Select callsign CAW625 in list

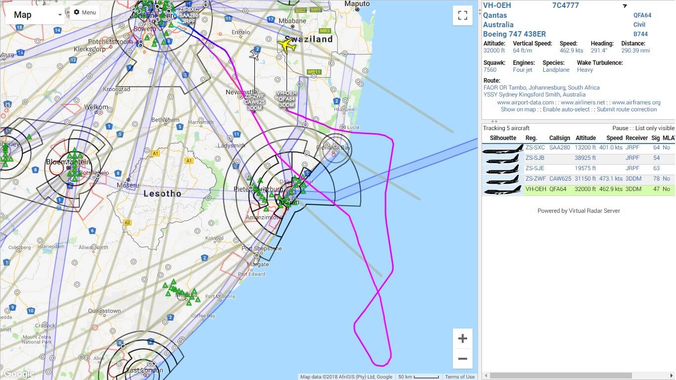click(x=560, y=179)
